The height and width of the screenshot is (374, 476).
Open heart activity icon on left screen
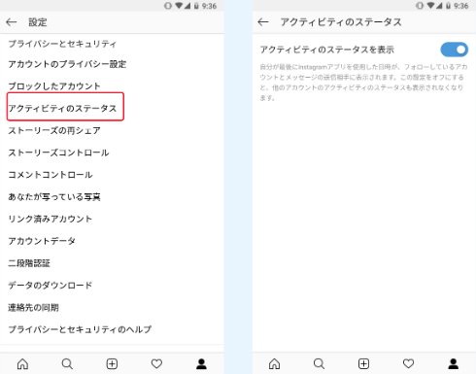tap(156, 364)
